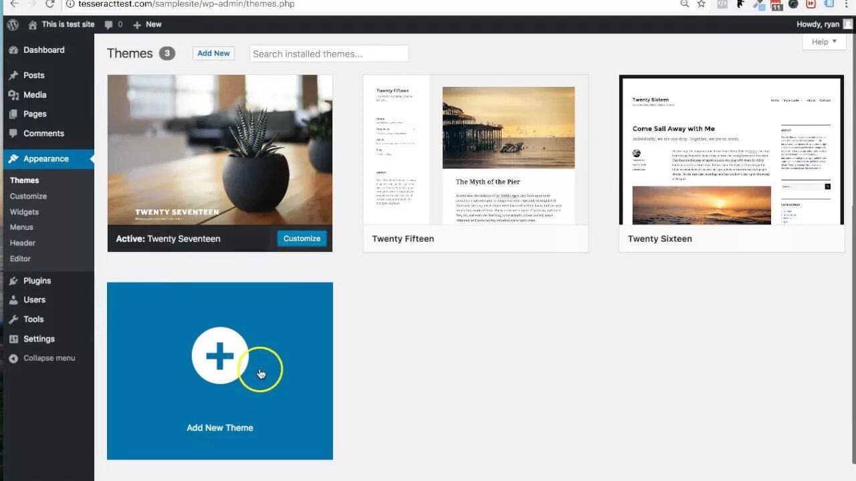
Task: Open the Chrome three-dot menu
Action: tap(847, 4)
